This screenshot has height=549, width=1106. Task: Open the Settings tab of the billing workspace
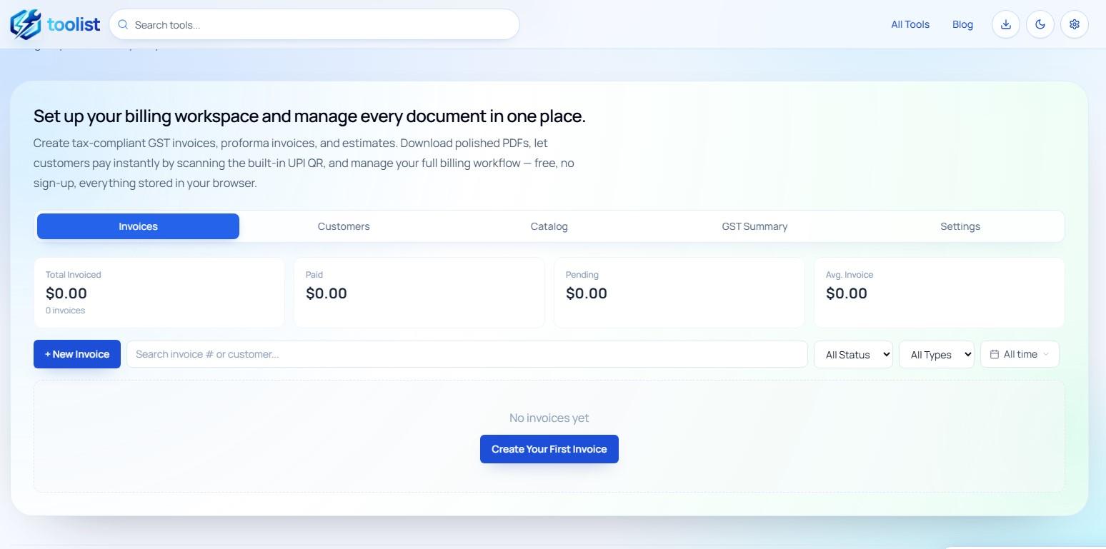[x=960, y=226]
